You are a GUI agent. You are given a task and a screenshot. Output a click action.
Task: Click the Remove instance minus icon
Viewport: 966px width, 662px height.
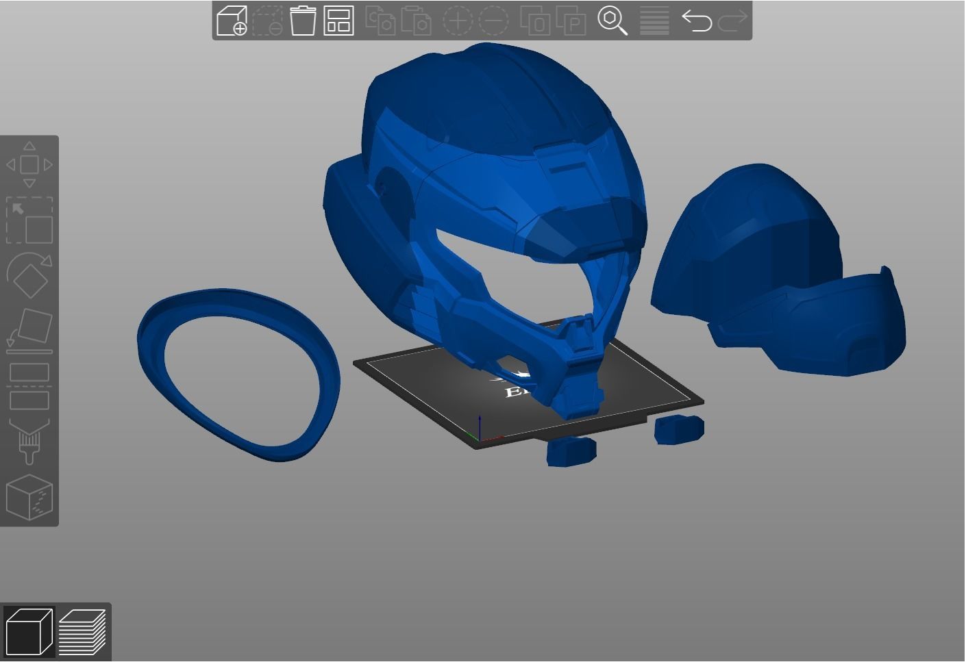[493, 21]
